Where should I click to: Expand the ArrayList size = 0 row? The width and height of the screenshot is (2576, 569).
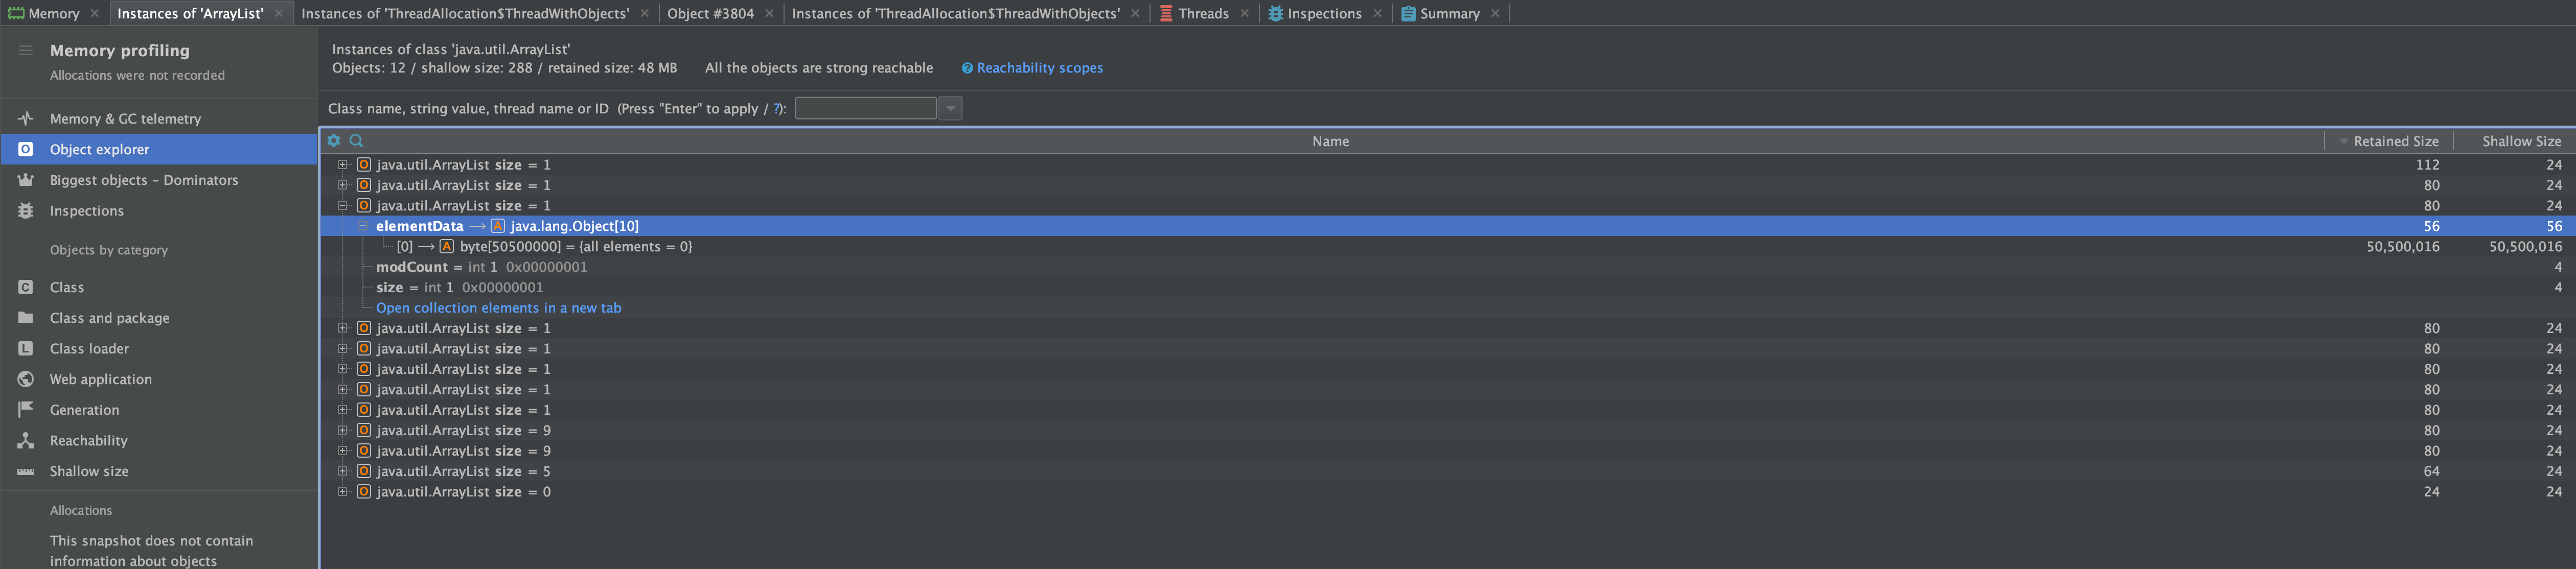point(342,491)
